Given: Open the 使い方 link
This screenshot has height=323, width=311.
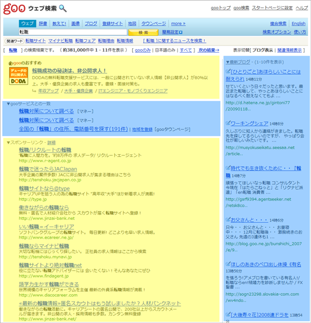Looking at the screenshot, I should point(300,32).
